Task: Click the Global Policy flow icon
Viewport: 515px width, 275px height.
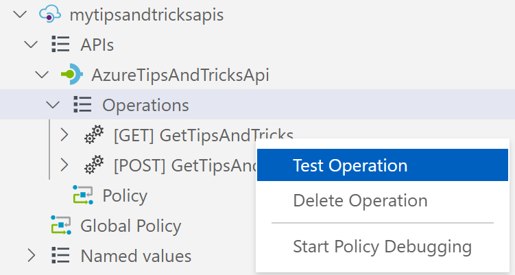Action: tap(61, 225)
